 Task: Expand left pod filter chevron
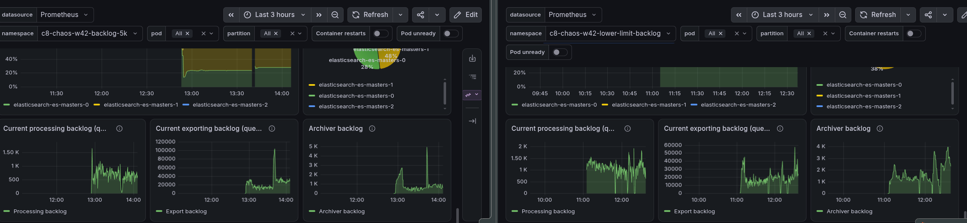click(x=211, y=34)
